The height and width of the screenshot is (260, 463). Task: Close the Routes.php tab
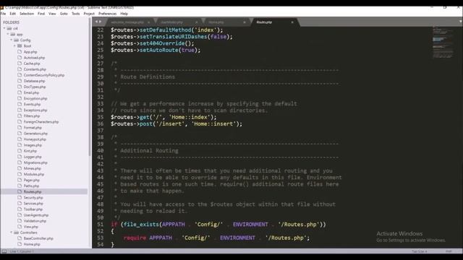(x=292, y=22)
